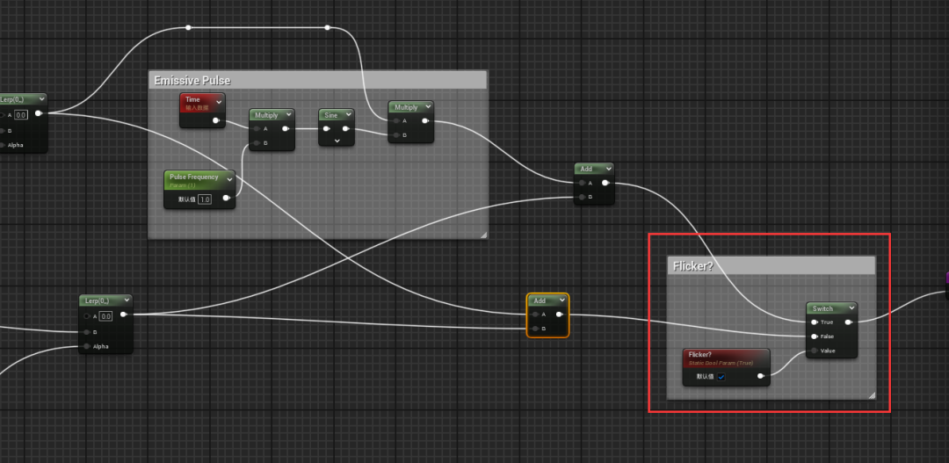
Task: Click the Sine node output pin
Action: point(345,128)
